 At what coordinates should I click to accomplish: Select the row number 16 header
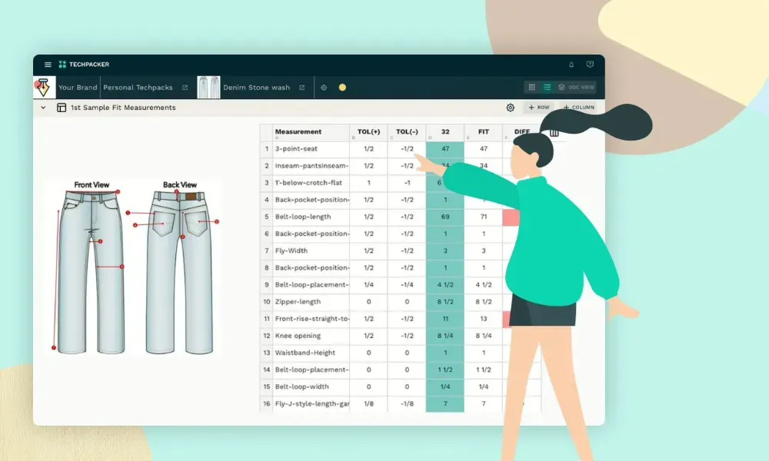tap(266, 403)
